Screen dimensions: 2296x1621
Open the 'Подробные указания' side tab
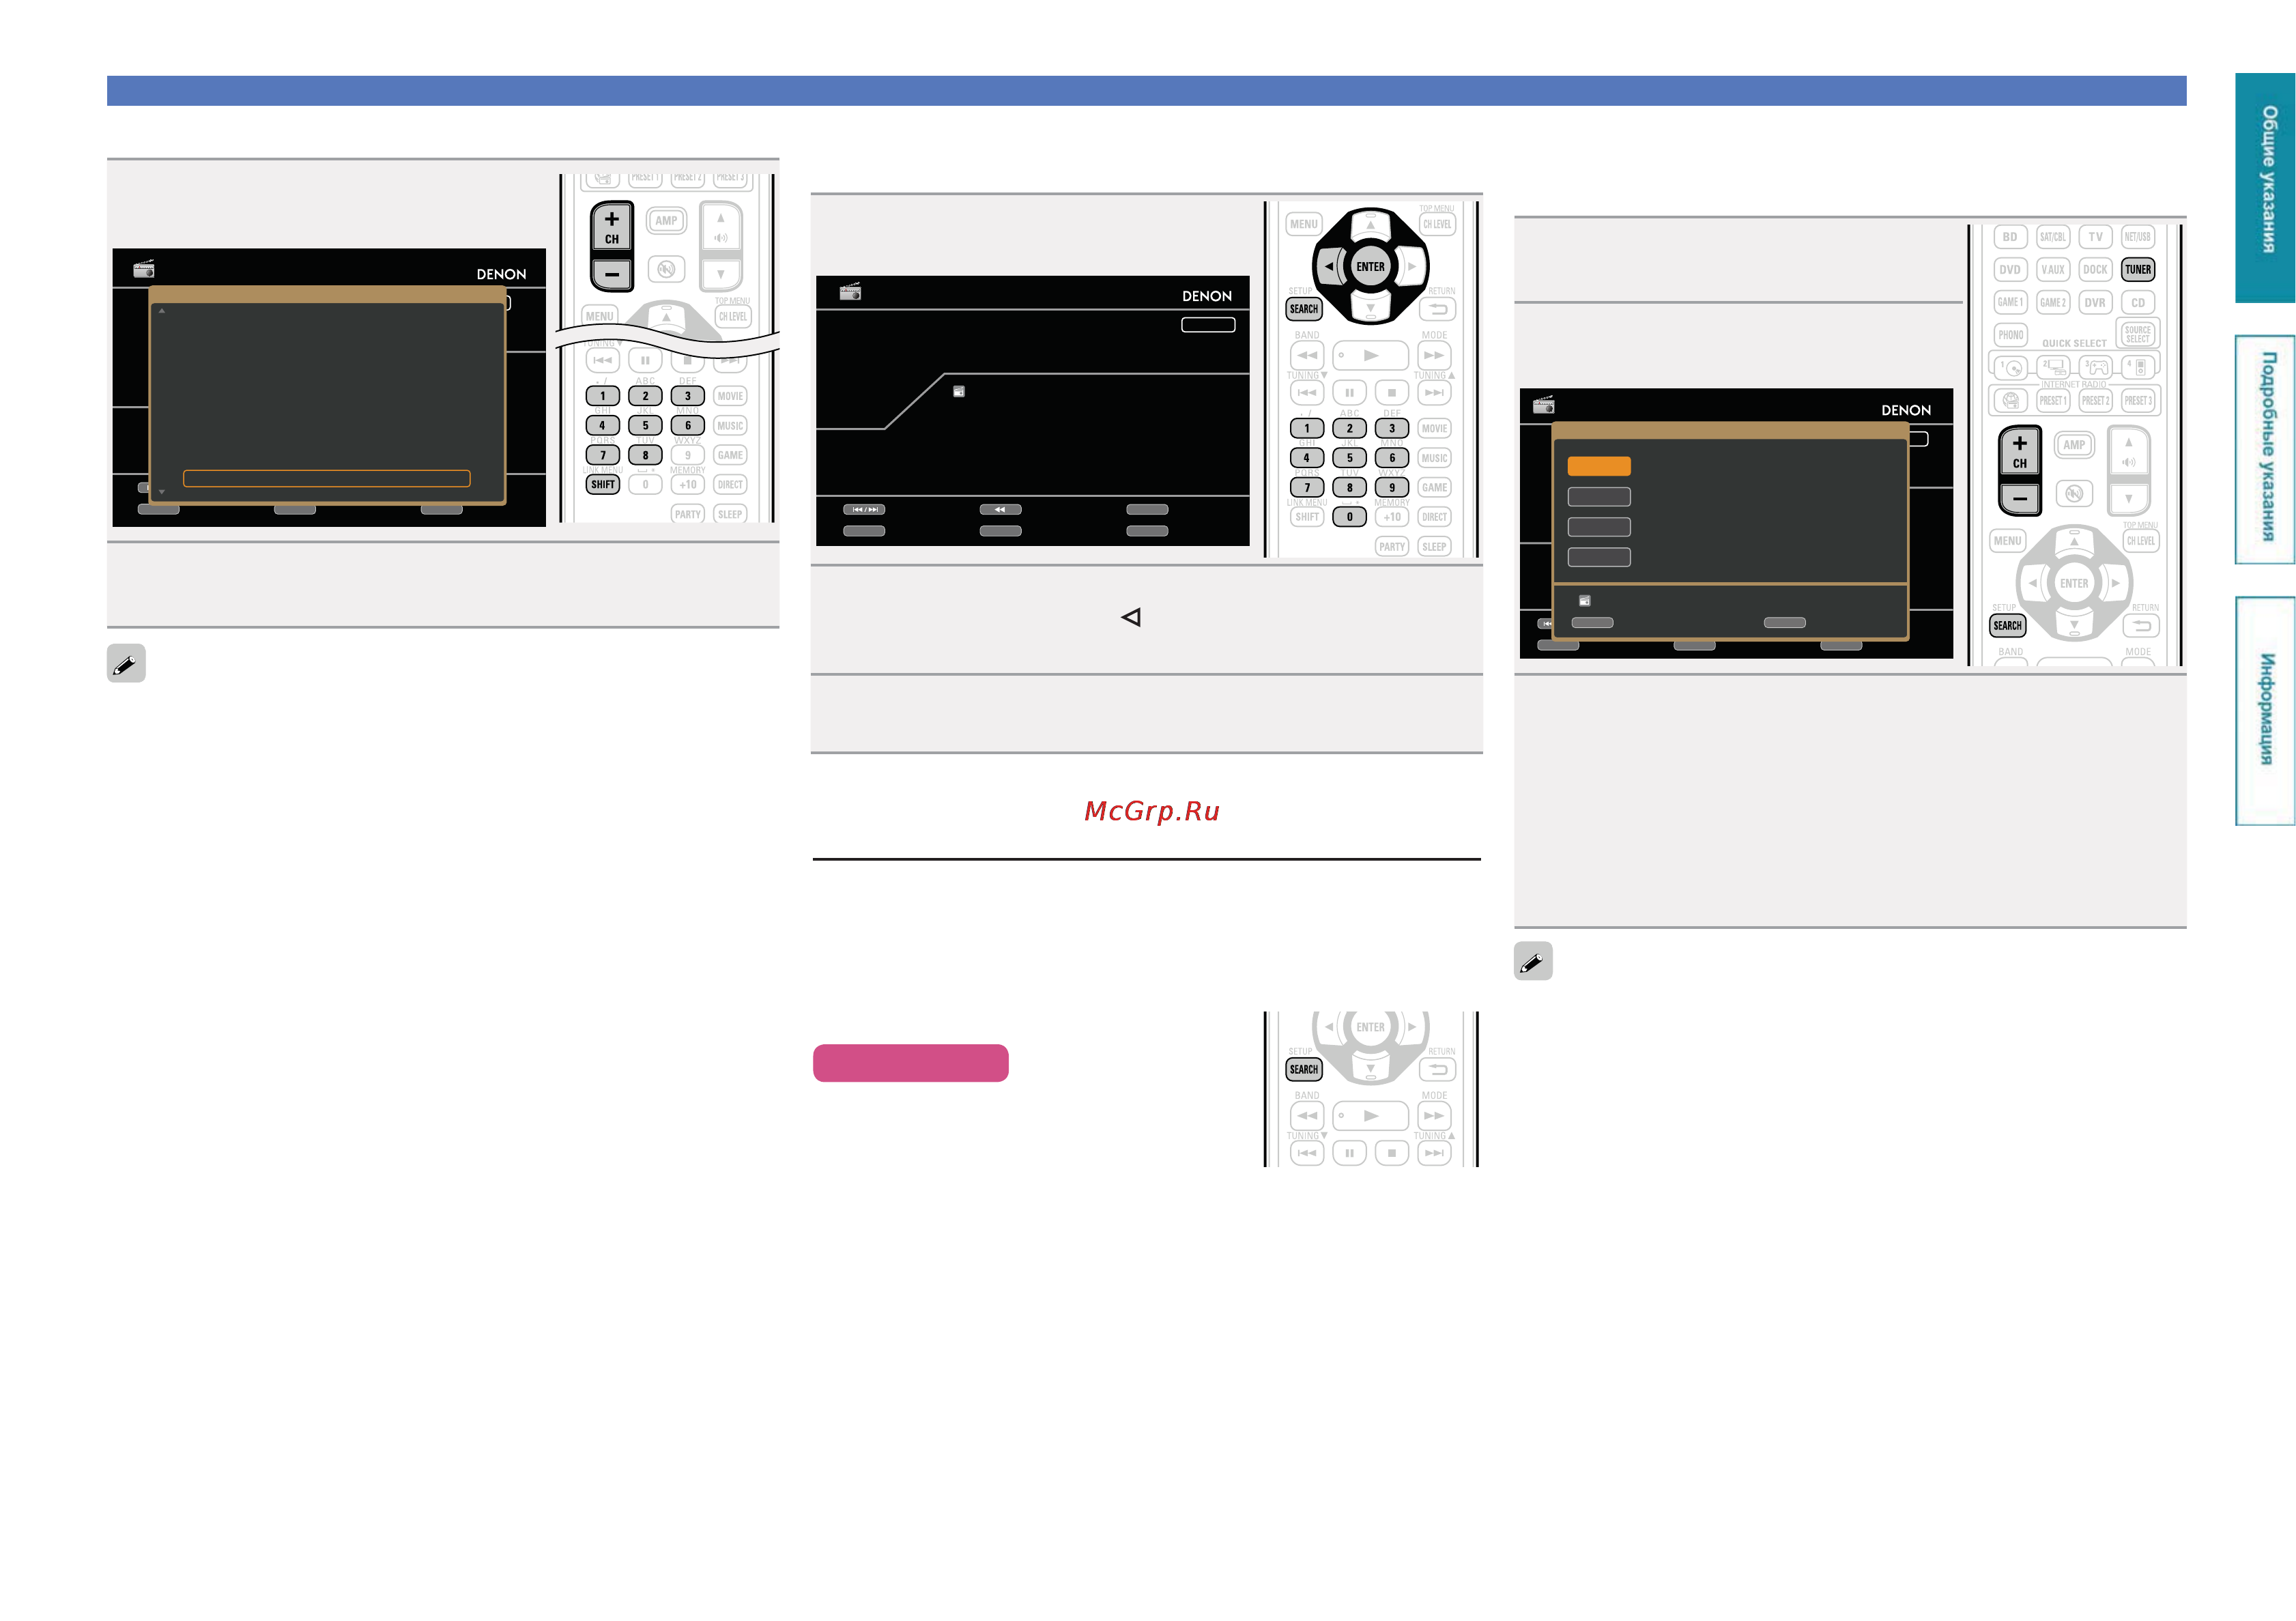2265,449
